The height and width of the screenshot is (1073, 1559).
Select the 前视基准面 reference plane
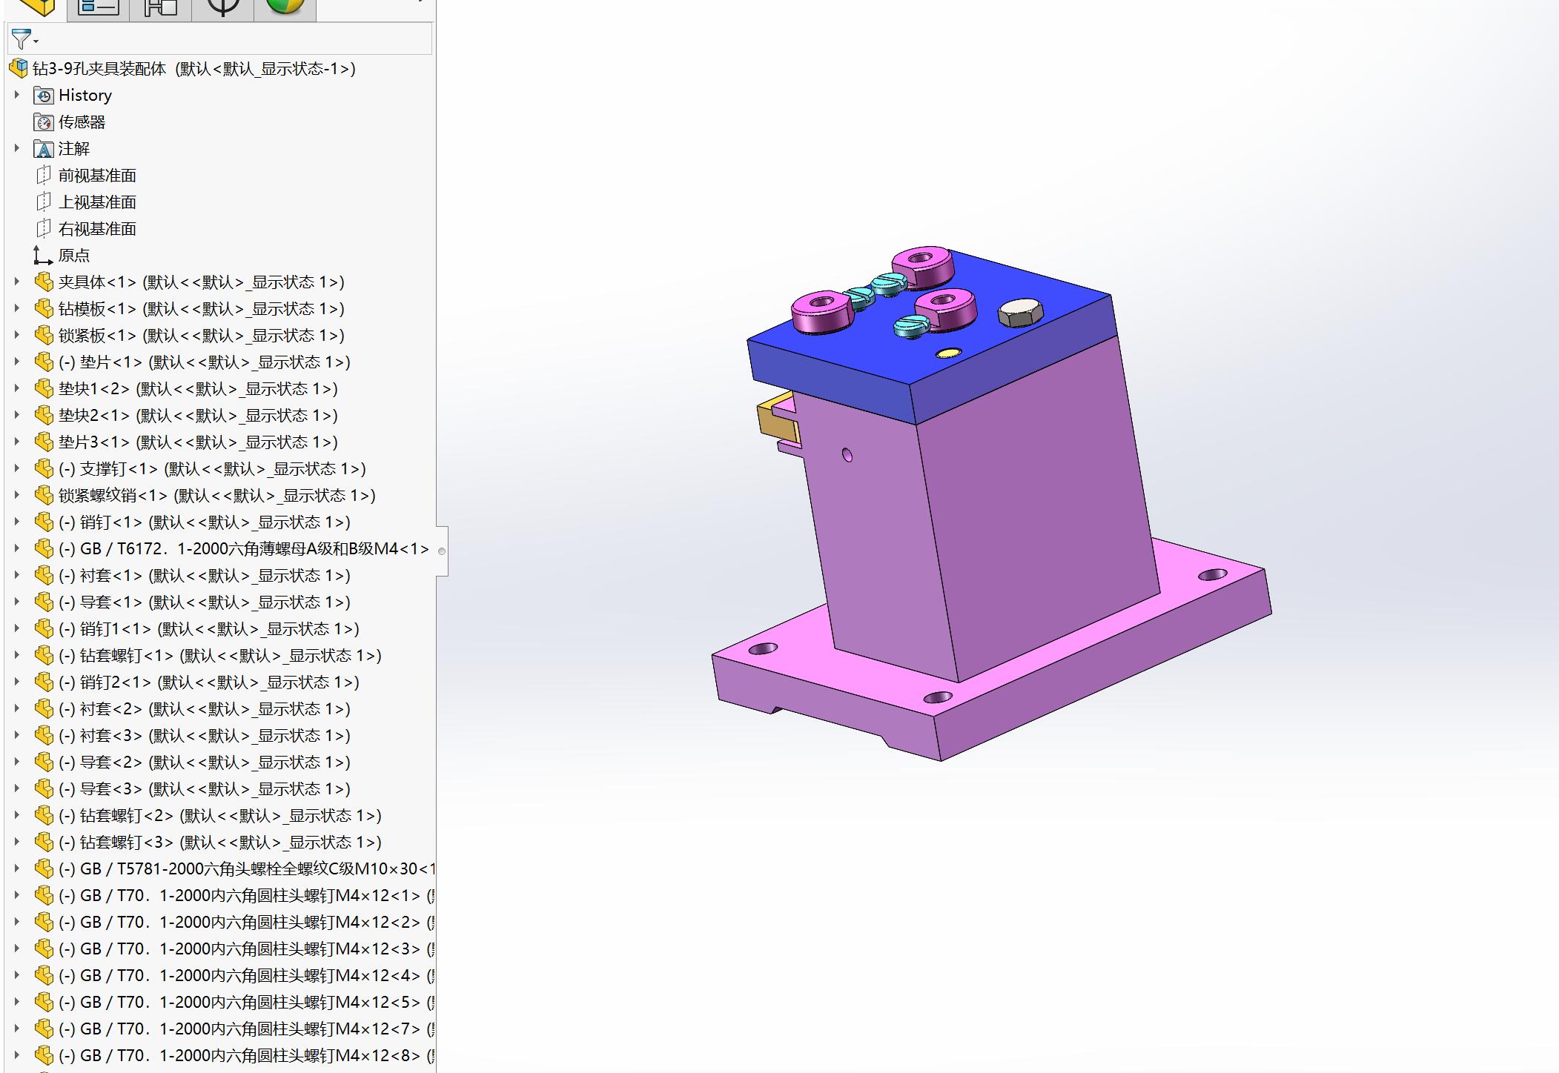coord(99,175)
